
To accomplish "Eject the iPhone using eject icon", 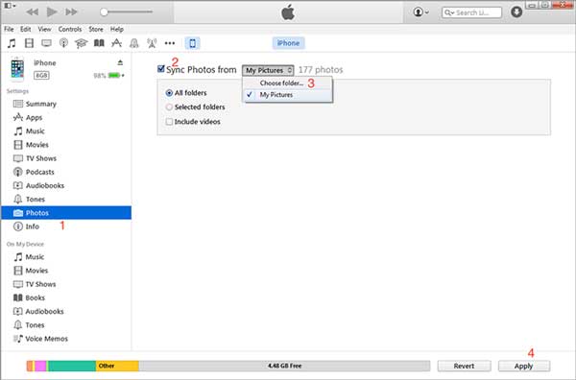I will pos(120,62).
